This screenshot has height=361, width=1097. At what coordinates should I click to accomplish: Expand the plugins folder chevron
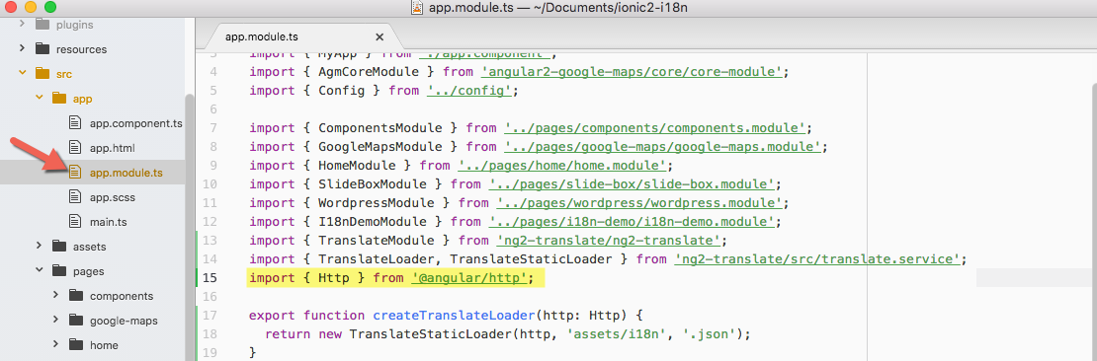coord(22,25)
